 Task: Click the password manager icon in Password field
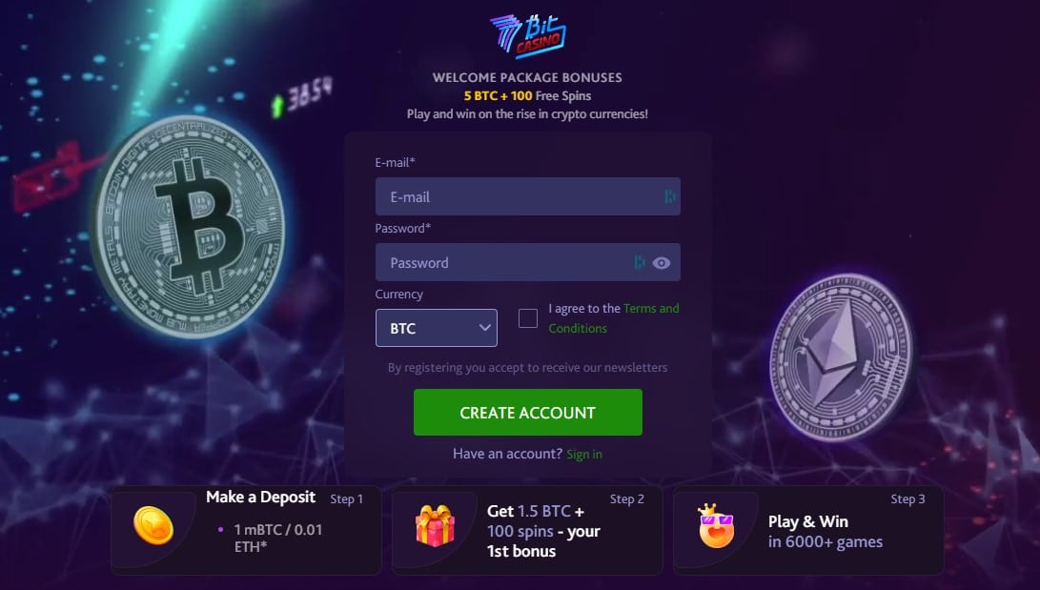click(x=640, y=262)
